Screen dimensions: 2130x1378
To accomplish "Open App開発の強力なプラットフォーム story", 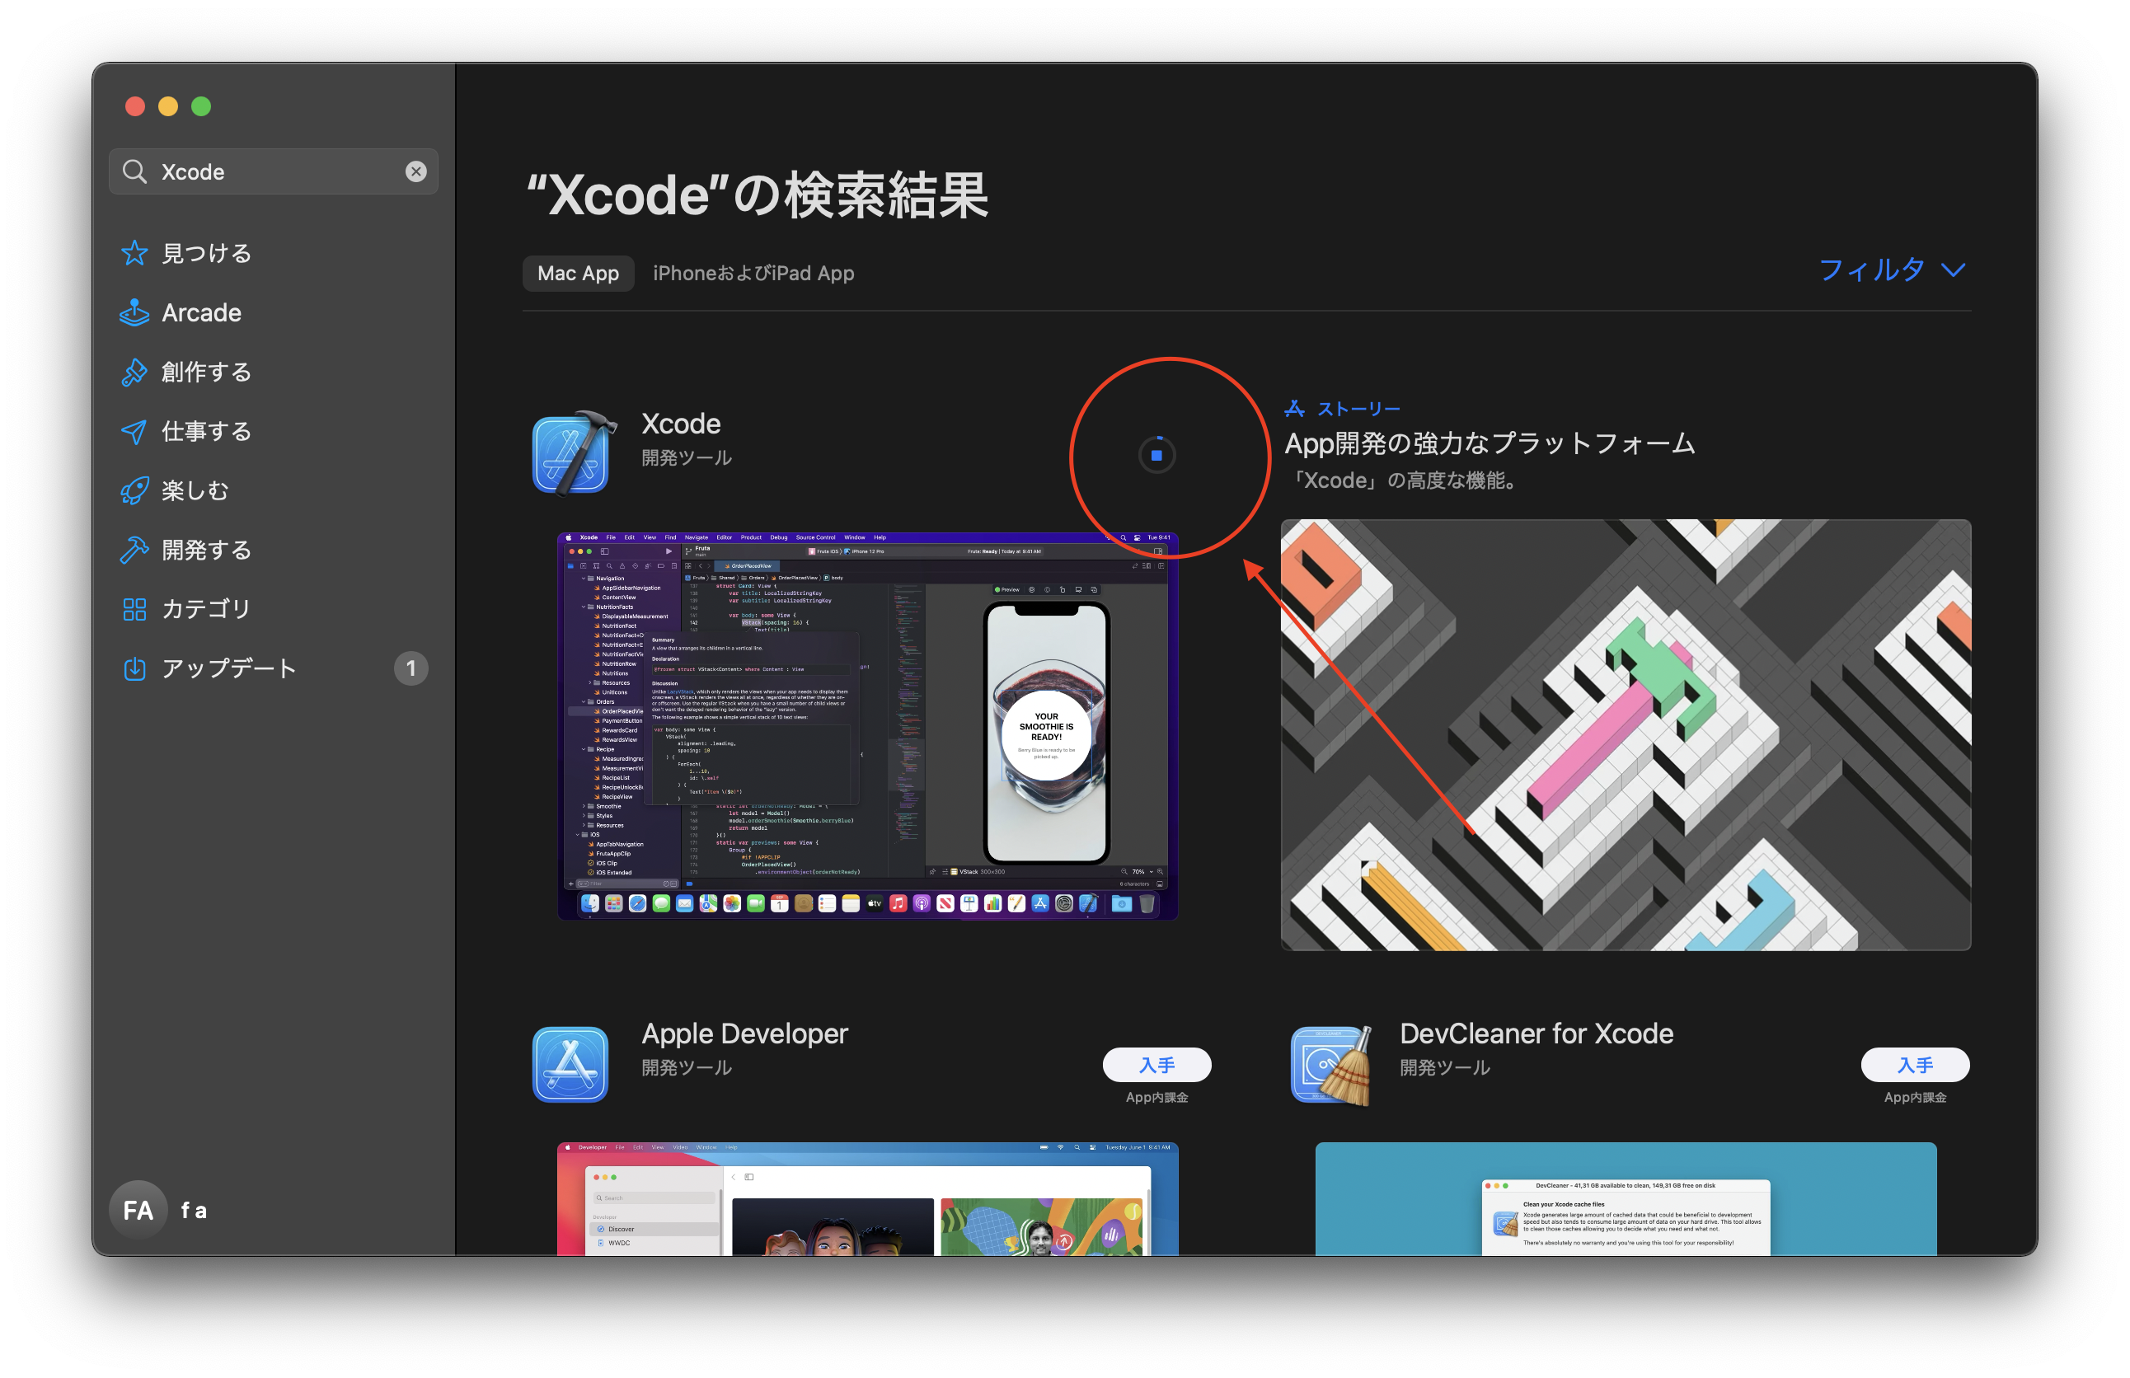I will pyautogui.click(x=1490, y=444).
